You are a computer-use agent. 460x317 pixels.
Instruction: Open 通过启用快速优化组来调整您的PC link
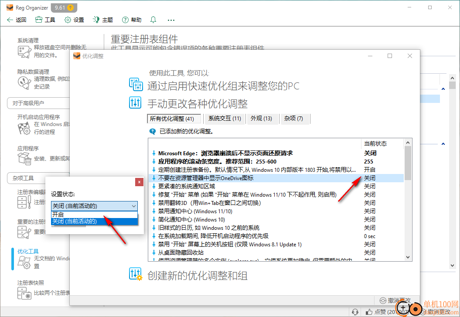tap(223, 86)
